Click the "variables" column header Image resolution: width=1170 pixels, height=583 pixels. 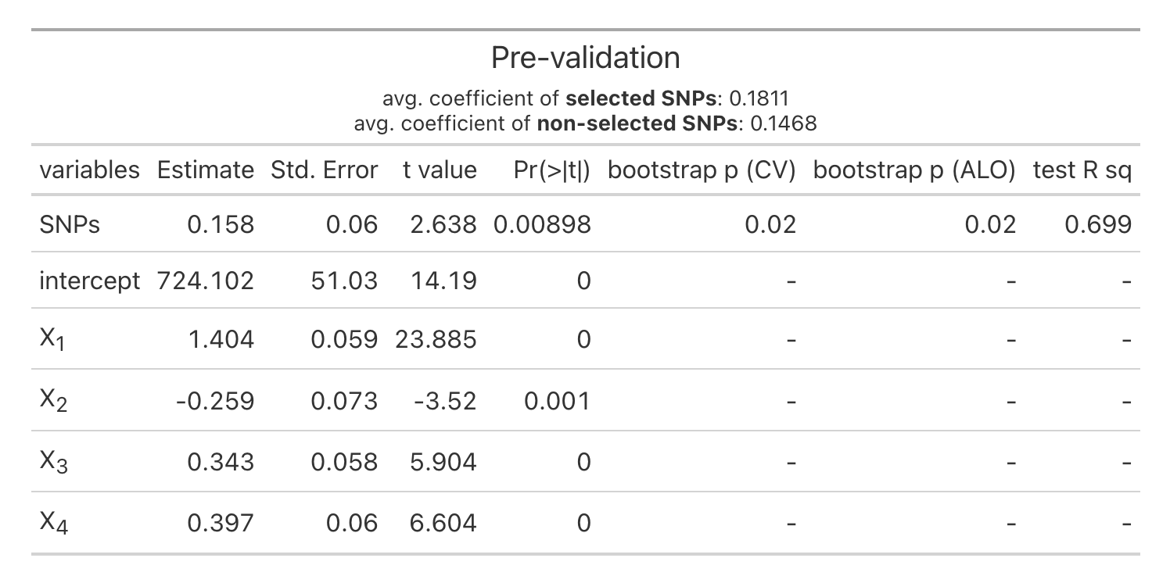[89, 170]
